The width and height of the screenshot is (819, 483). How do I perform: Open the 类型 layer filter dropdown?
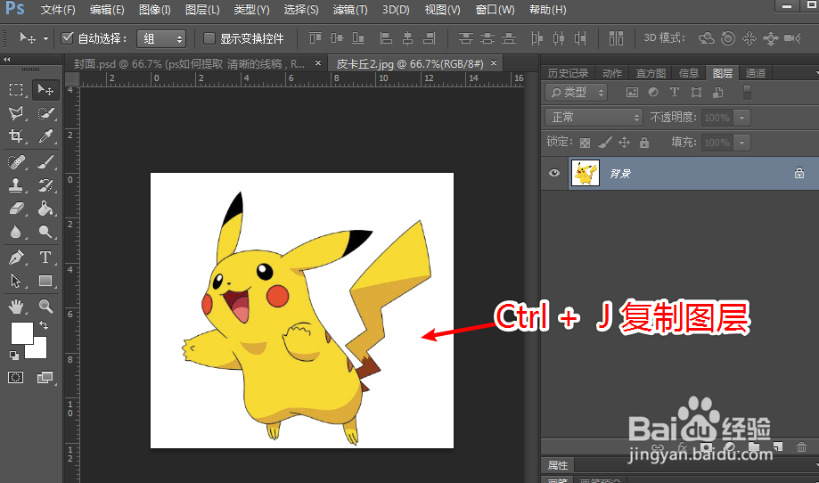(x=576, y=93)
